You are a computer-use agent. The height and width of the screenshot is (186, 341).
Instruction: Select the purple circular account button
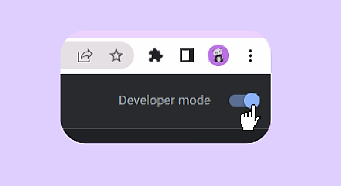tap(218, 55)
